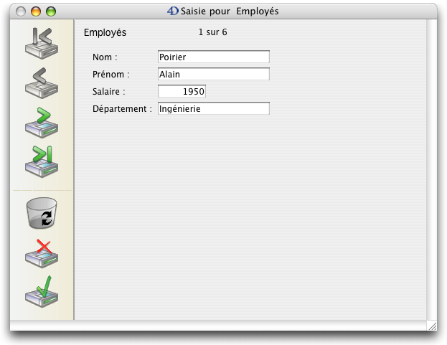Click the 'Salaire :' label
The height and width of the screenshot is (345, 447).
(x=108, y=91)
